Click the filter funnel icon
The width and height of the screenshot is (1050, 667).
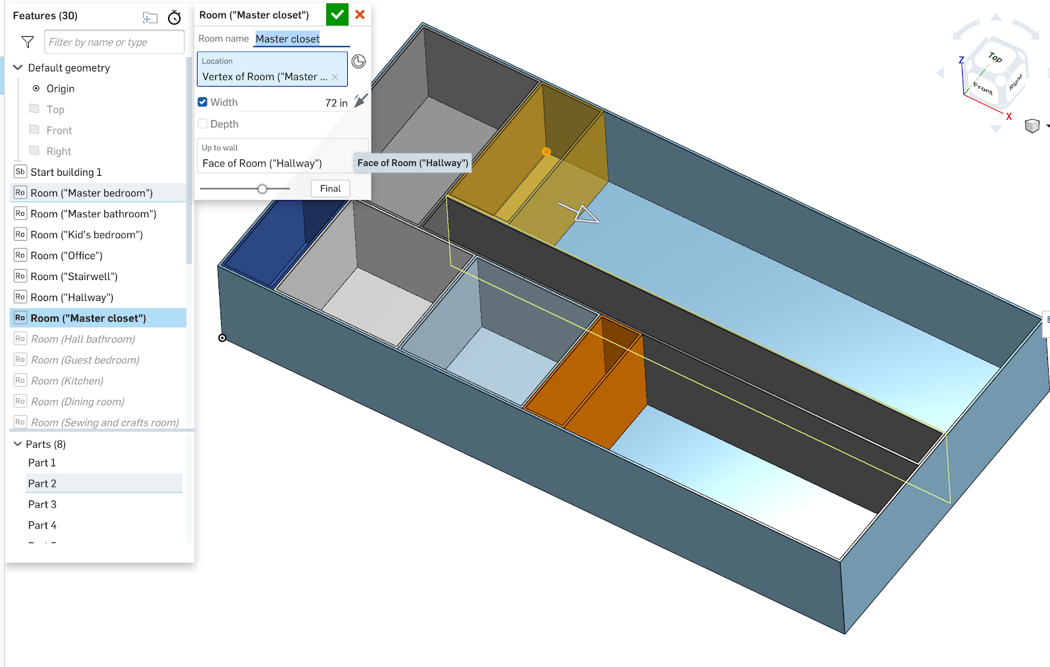click(28, 42)
